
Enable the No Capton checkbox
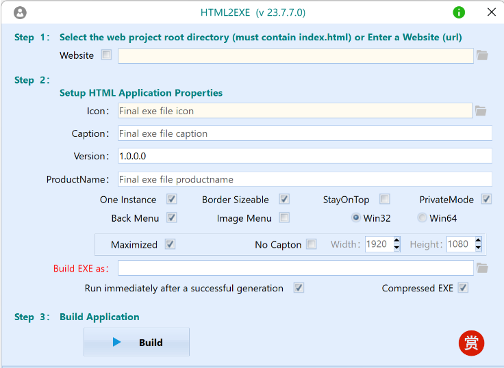pos(311,244)
